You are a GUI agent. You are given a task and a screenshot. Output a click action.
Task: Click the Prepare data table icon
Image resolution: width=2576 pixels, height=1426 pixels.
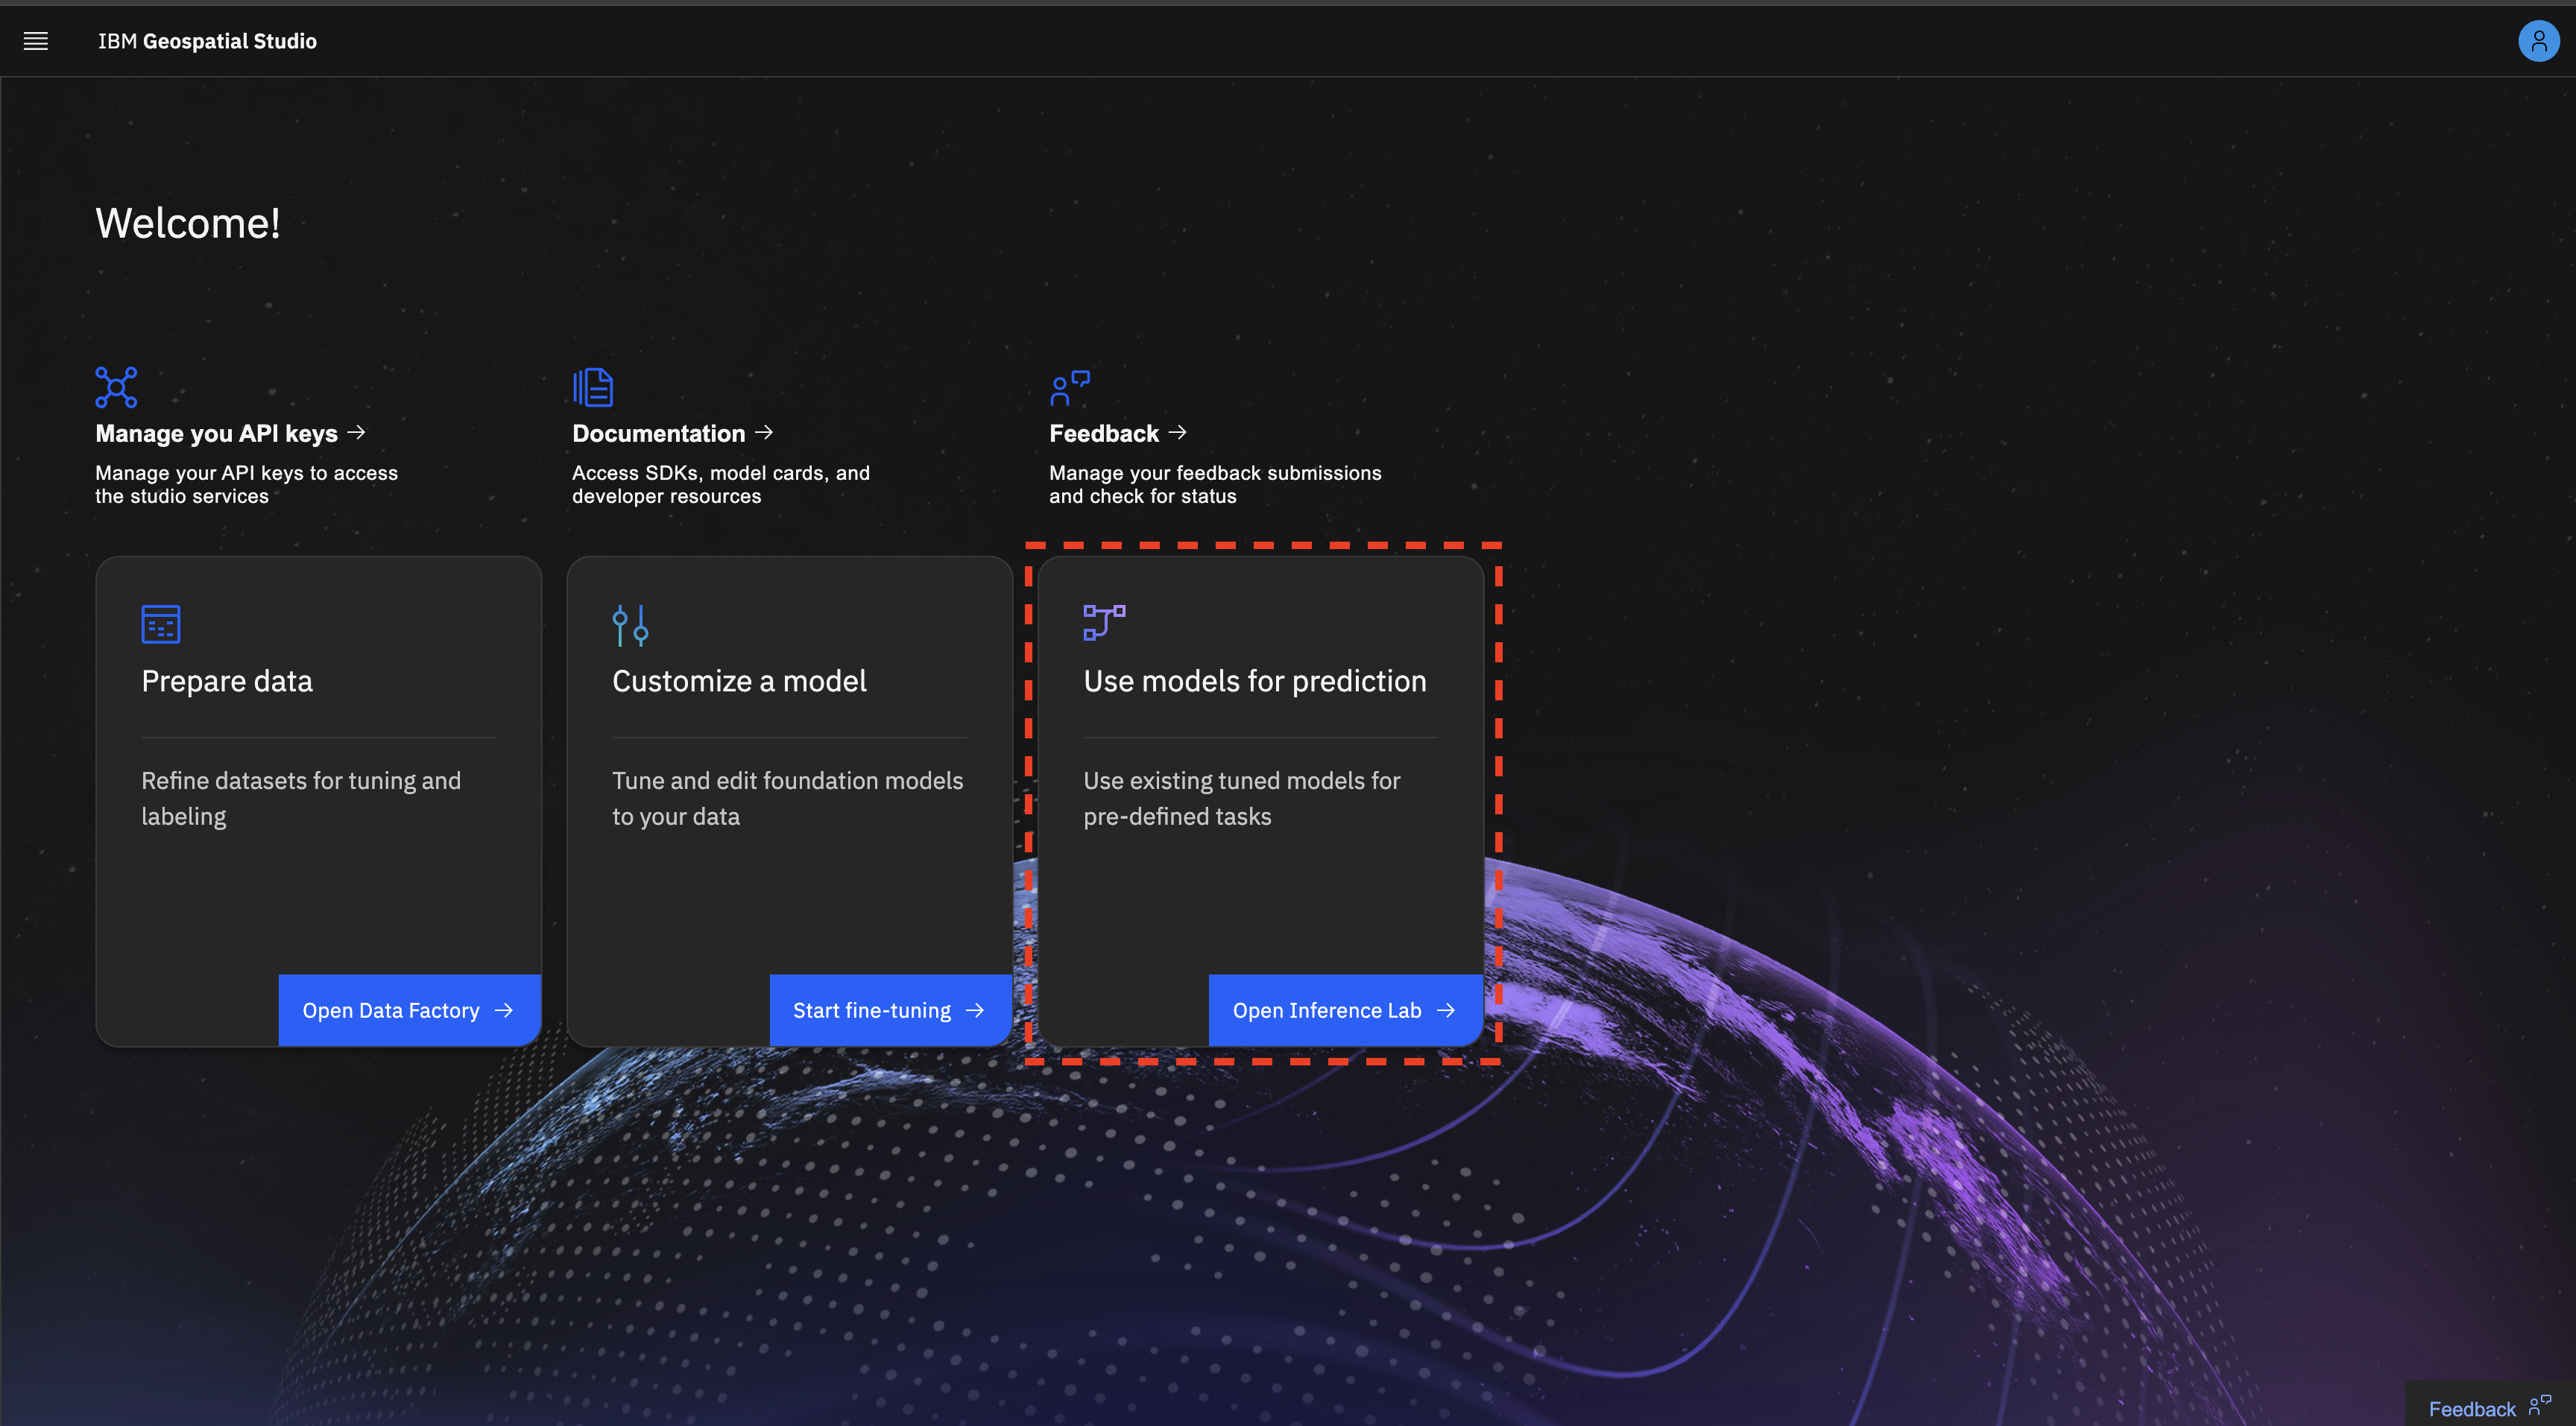click(x=161, y=624)
